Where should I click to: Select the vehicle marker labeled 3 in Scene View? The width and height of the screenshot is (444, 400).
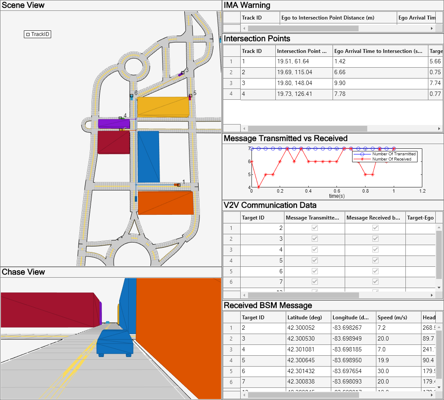(x=183, y=73)
